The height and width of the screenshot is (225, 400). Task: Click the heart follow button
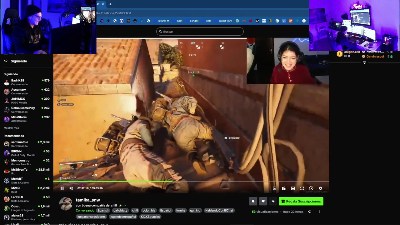[263, 201]
